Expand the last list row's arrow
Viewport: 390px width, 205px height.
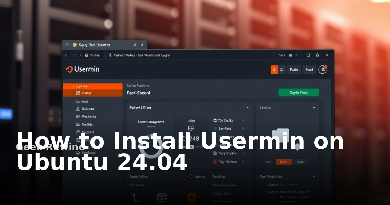click(x=243, y=162)
